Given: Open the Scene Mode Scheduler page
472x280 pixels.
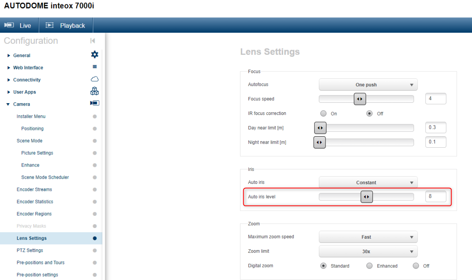Looking at the screenshot, I should [45, 177].
